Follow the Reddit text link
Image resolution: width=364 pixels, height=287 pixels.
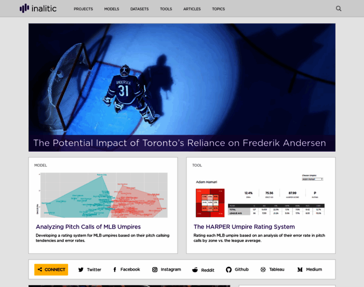(x=208, y=270)
